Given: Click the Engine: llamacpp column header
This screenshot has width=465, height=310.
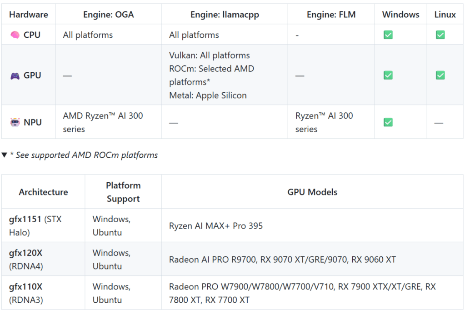Looking at the screenshot, I should 225,15.
